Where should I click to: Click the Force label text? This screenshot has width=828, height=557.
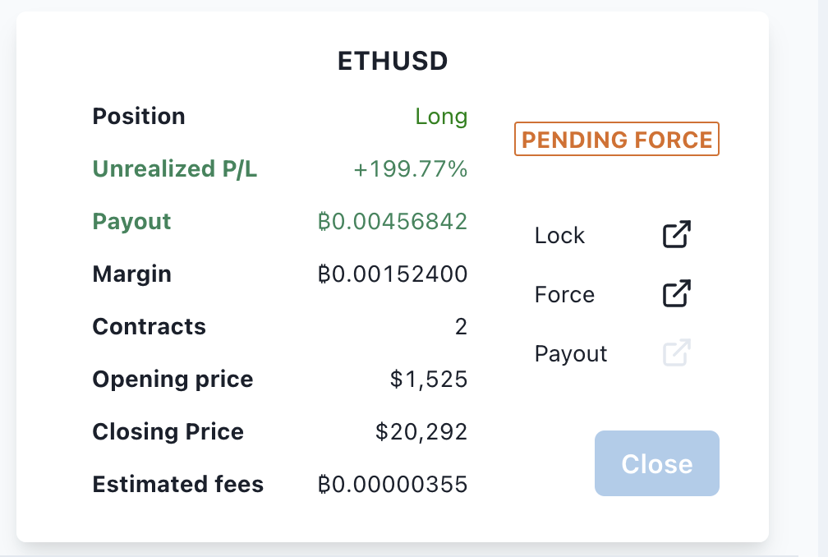pyautogui.click(x=563, y=294)
